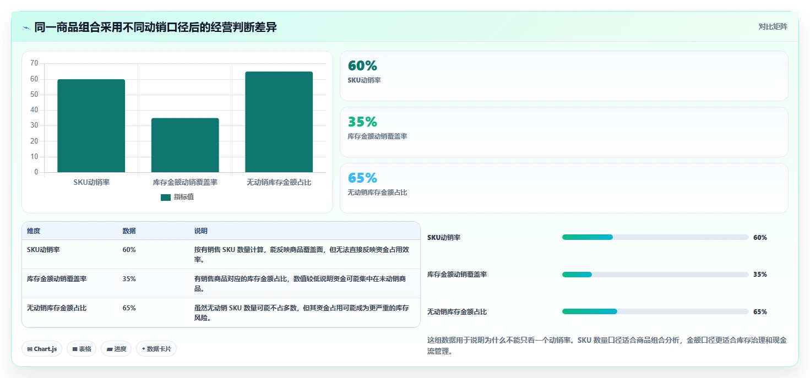Click the 65% value beside the progress bar
Image resolution: width=810 pixels, height=378 pixels.
point(760,312)
